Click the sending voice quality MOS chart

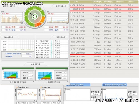click(11, 75)
